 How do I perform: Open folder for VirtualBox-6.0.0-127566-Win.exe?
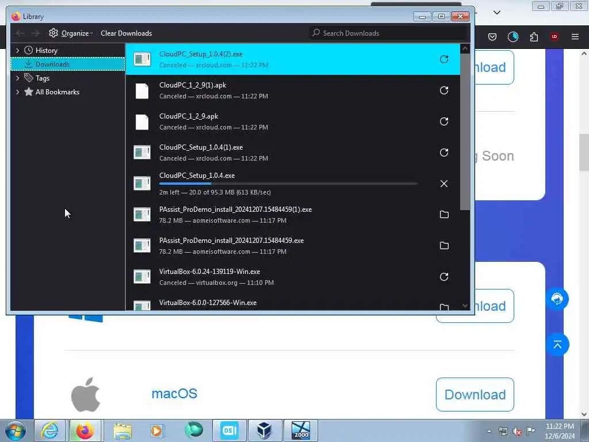click(x=444, y=307)
